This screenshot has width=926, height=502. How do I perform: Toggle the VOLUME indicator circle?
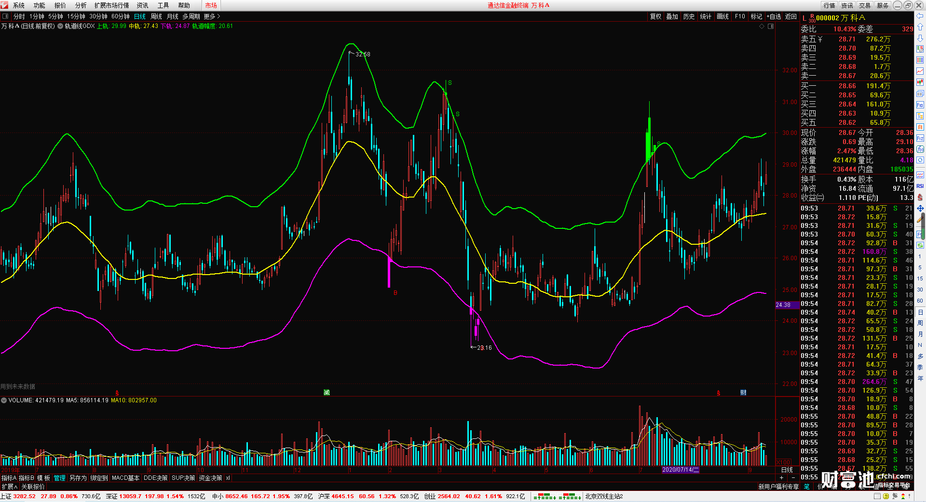pyautogui.click(x=4, y=400)
